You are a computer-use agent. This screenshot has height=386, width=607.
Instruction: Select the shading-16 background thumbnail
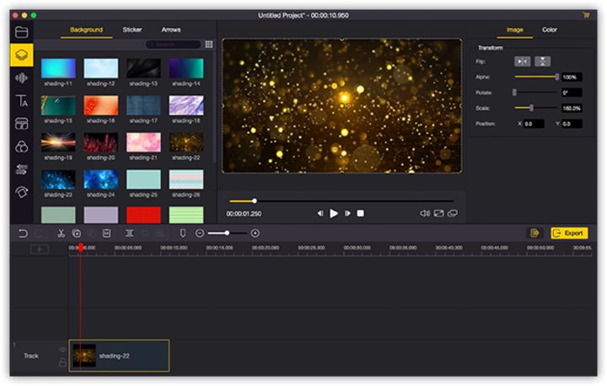[x=100, y=105]
